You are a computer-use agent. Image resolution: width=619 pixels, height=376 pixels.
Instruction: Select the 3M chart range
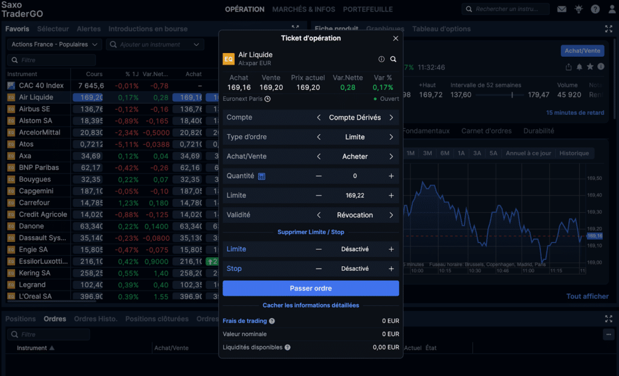tap(427, 153)
